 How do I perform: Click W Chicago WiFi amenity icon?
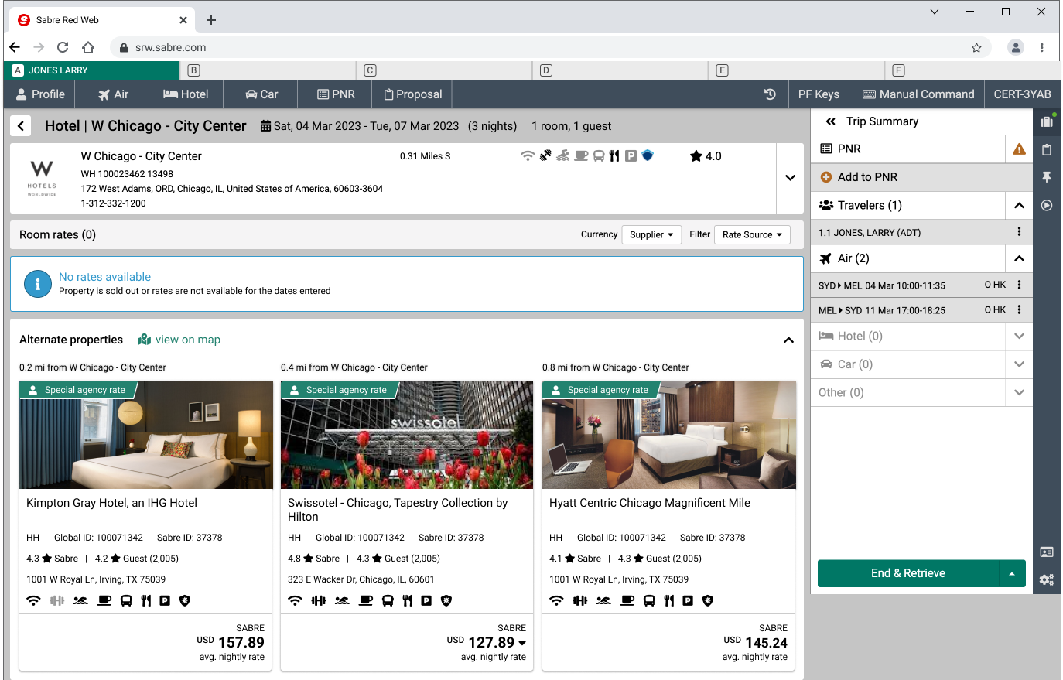click(x=528, y=155)
